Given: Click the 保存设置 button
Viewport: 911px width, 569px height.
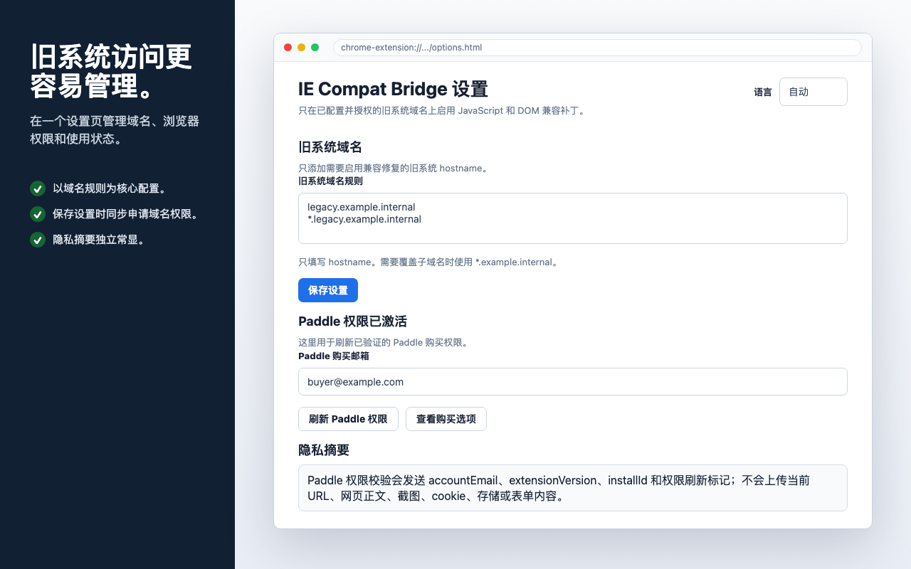Looking at the screenshot, I should click(x=328, y=290).
